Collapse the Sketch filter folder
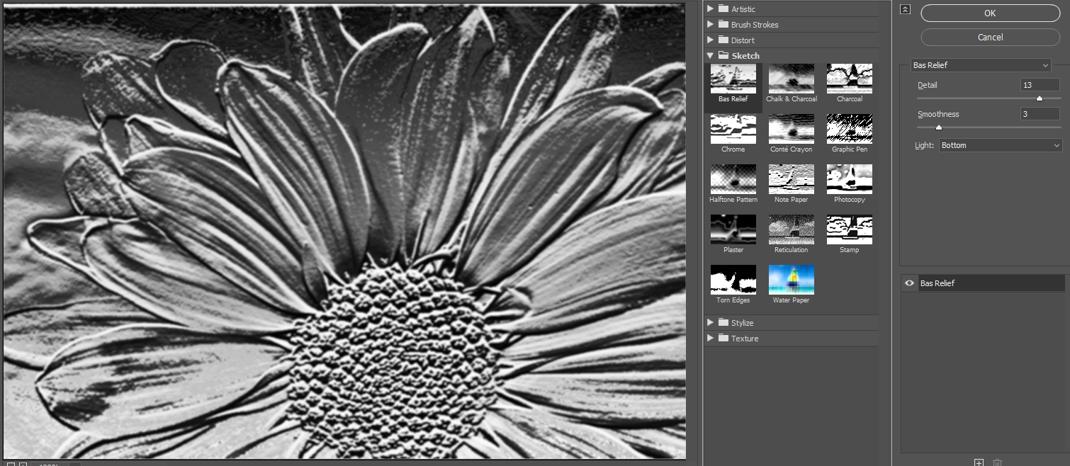1070x466 pixels. tap(711, 55)
